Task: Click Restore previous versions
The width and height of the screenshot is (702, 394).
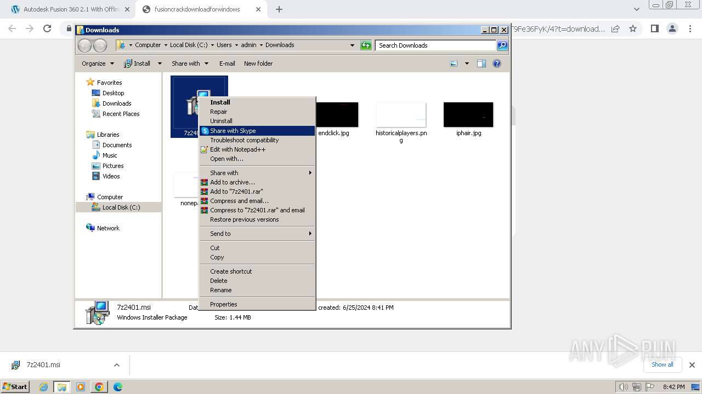Action: pyautogui.click(x=257, y=219)
